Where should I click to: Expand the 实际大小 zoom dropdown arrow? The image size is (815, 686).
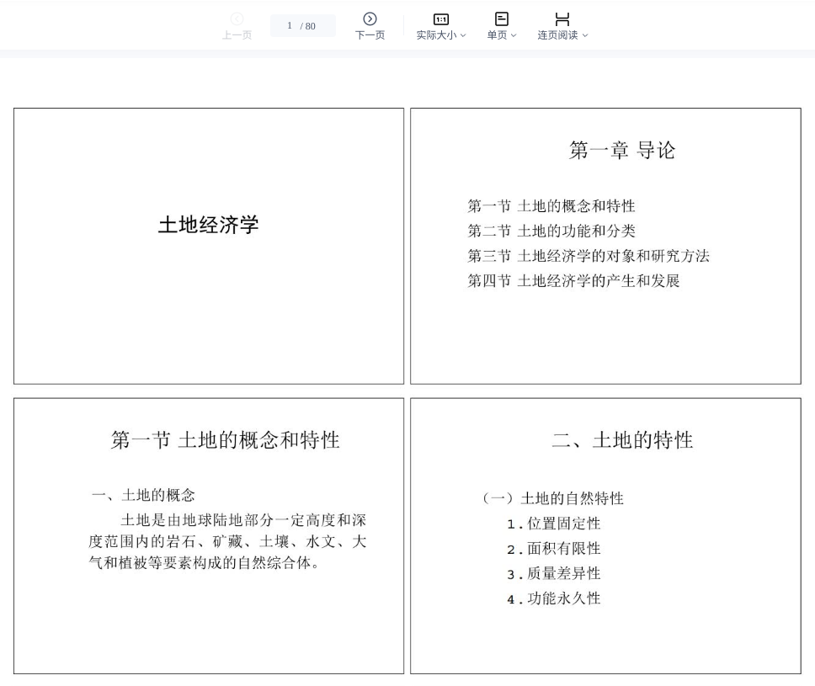pyautogui.click(x=463, y=36)
